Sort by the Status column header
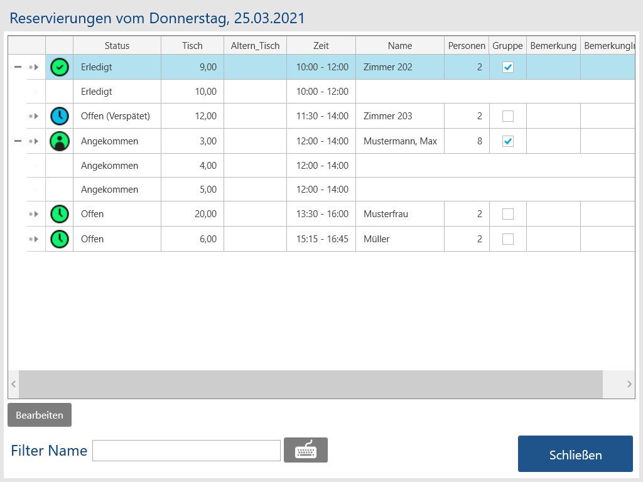 pos(117,45)
